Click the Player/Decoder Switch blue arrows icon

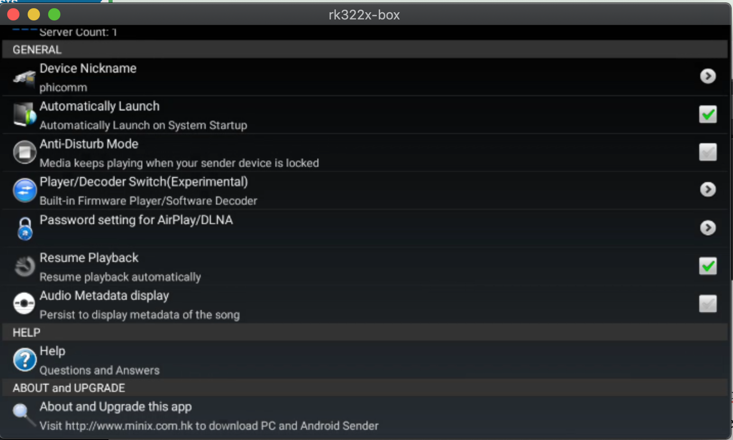click(25, 190)
